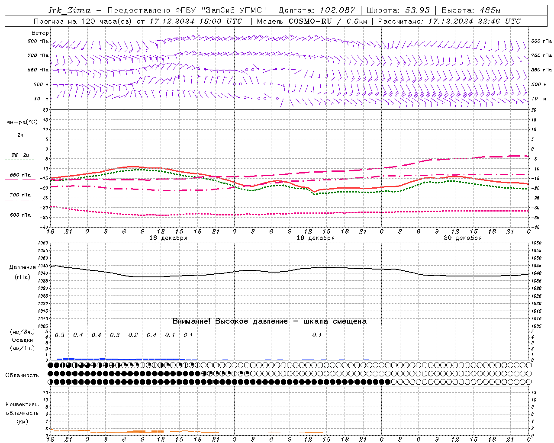Click the model name COSMO-RU / 6.6км
Image resolution: width=554 pixels, height=443 pixels.
click(x=328, y=21)
